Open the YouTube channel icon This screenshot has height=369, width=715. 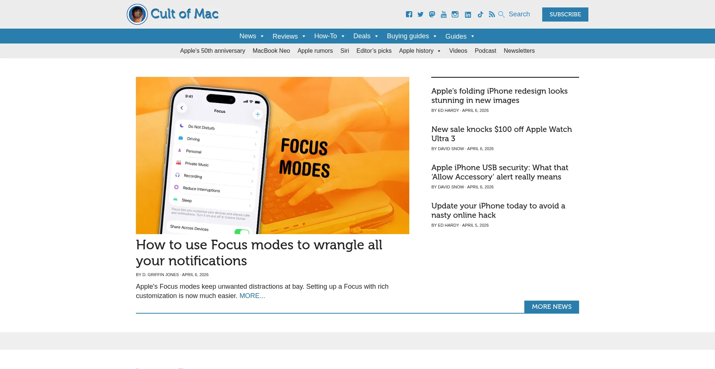tap(444, 14)
